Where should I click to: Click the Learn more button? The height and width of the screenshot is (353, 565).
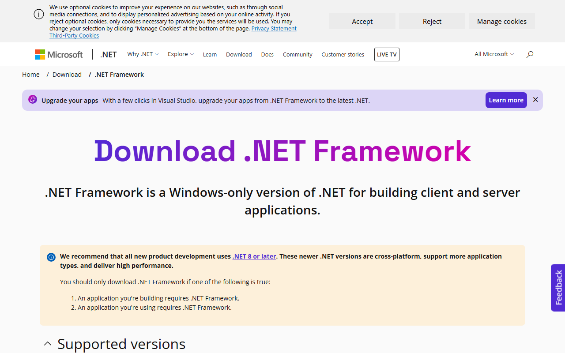coord(506,100)
